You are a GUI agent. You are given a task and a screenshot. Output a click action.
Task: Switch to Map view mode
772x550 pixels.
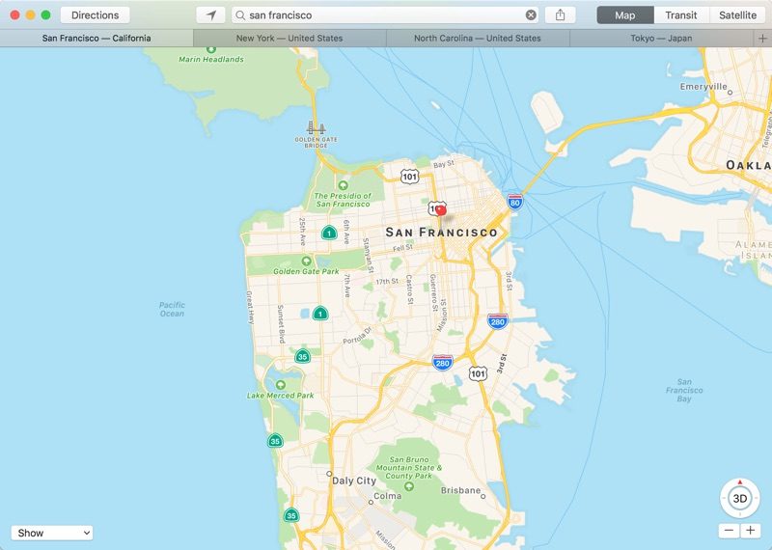pos(624,15)
